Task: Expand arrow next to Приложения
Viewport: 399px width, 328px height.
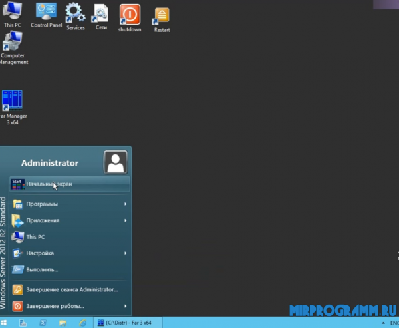Action: tap(126, 220)
